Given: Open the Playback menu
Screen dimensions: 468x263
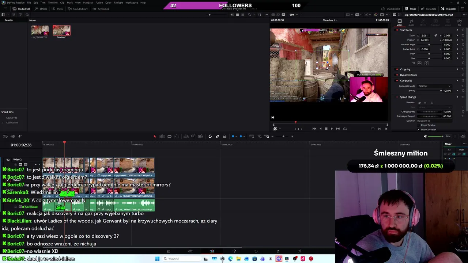Looking at the screenshot, I should pos(88,3).
